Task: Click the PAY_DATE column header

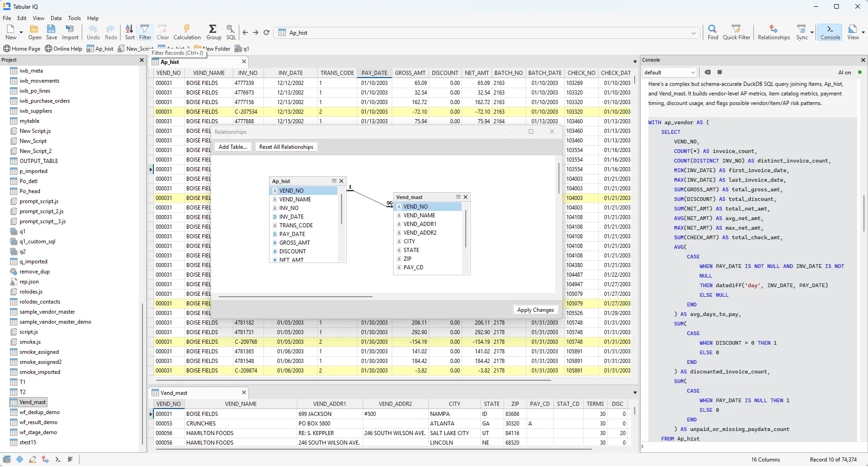Action: (374, 73)
